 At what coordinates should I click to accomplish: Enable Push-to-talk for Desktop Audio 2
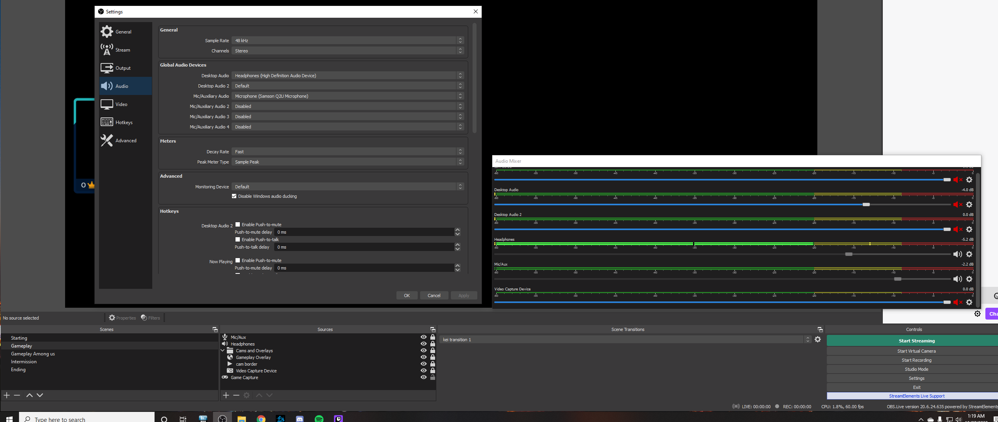pyautogui.click(x=238, y=240)
